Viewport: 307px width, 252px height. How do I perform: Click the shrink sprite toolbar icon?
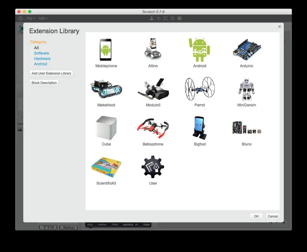point(173,18)
